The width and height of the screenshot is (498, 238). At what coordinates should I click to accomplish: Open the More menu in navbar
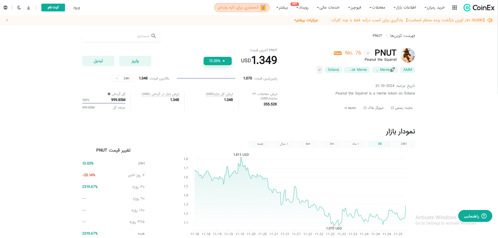[x=282, y=8]
